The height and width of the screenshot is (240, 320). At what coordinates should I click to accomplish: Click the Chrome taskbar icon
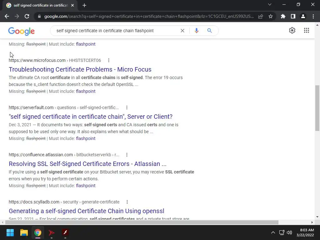click(x=38, y=232)
